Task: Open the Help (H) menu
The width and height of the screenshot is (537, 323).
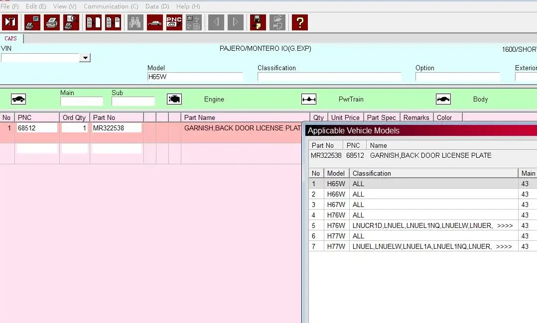Action: pos(188,6)
